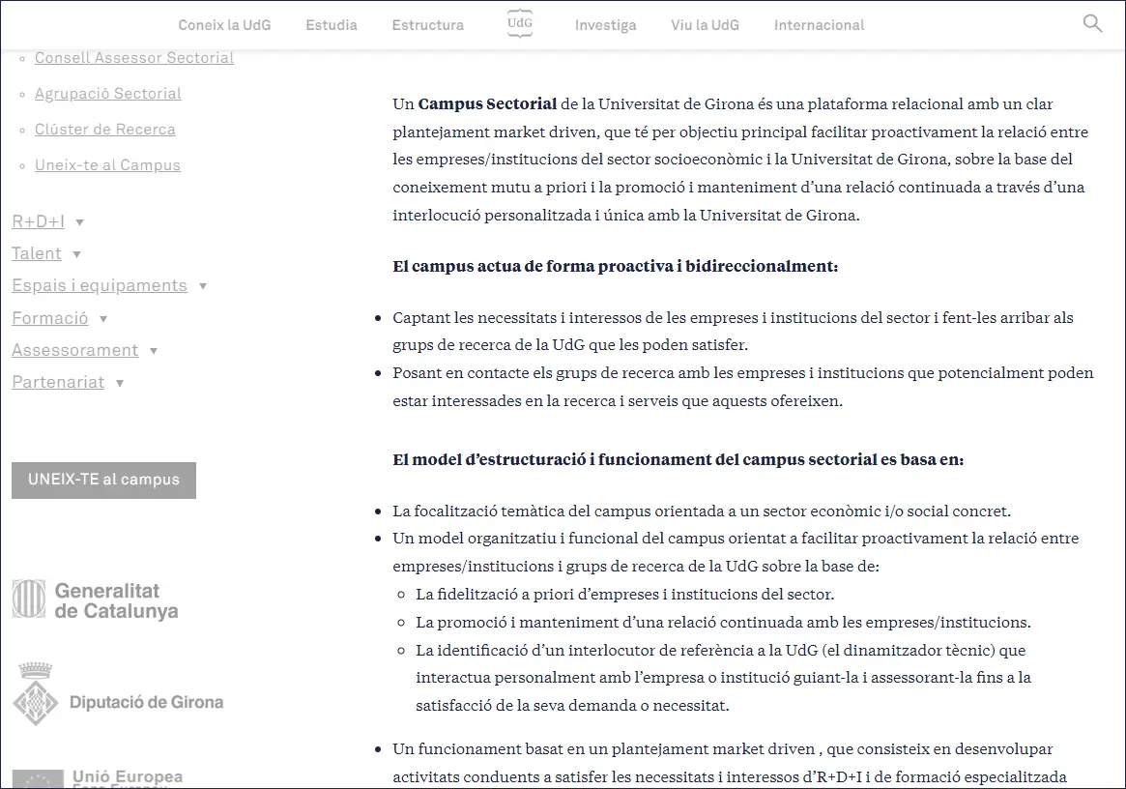Image resolution: width=1126 pixels, height=789 pixels.
Task: Expand the R+D+I sidebar section
Action: pyautogui.click(x=79, y=222)
